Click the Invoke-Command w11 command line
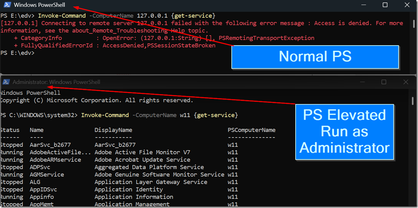Image resolution: width=418 pixels, height=208 pixels. pyautogui.click(x=119, y=116)
